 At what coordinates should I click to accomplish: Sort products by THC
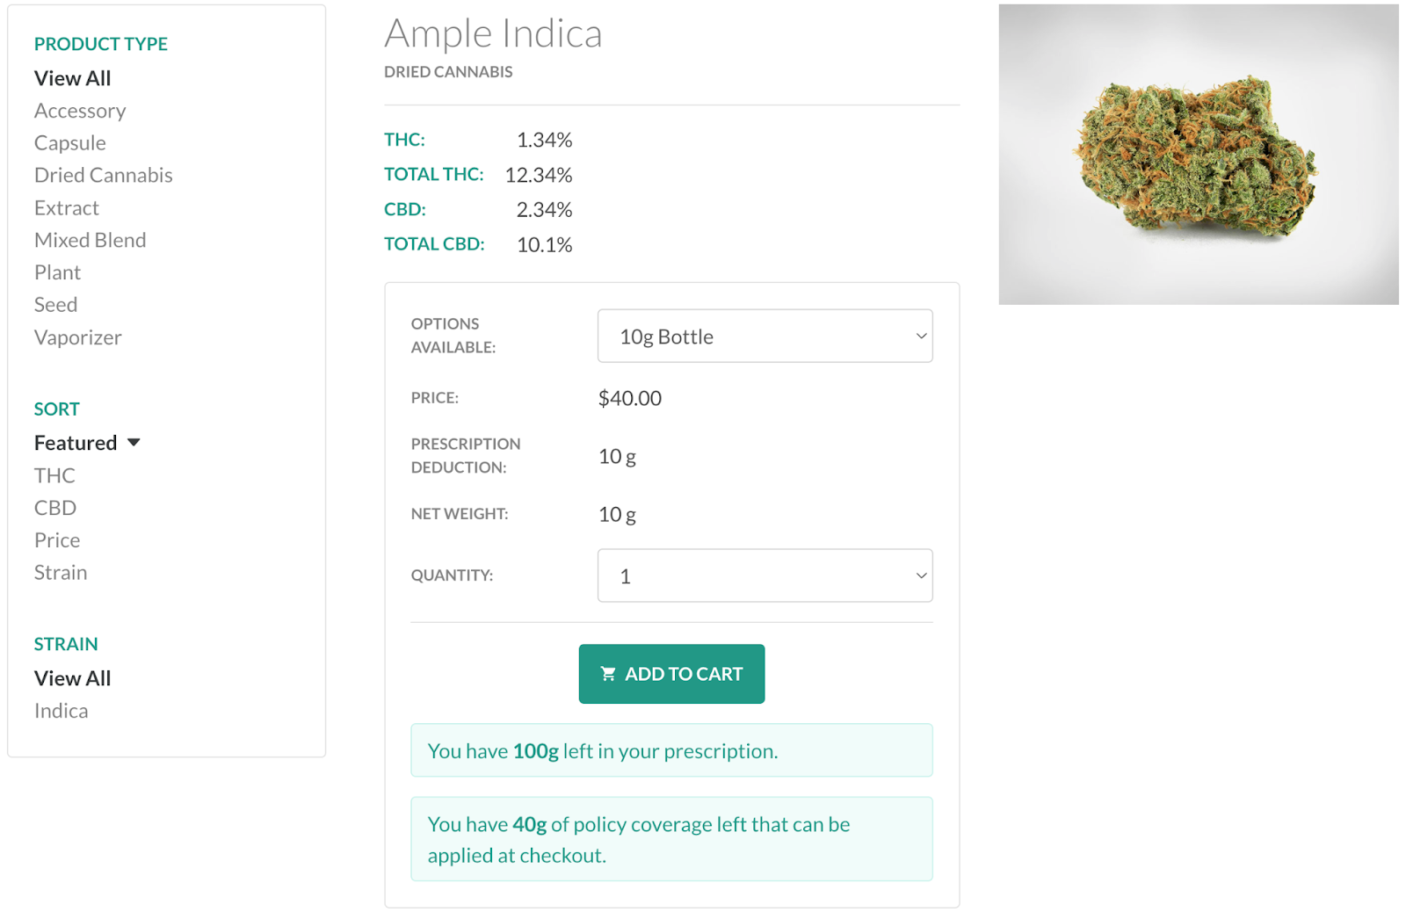pyautogui.click(x=54, y=475)
